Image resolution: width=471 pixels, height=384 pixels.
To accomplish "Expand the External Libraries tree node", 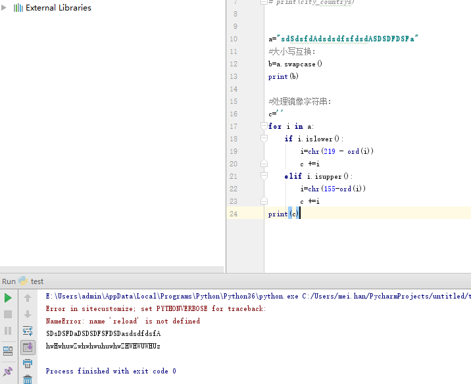I will pos(5,8).
